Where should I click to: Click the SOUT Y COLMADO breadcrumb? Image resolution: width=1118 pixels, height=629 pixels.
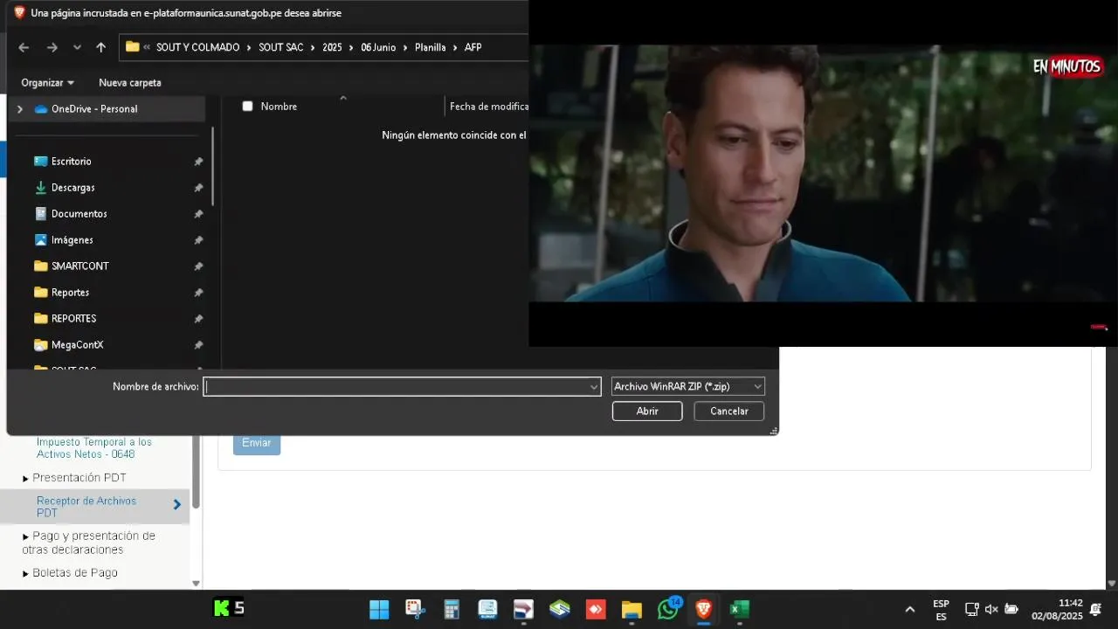tap(197, 47)
